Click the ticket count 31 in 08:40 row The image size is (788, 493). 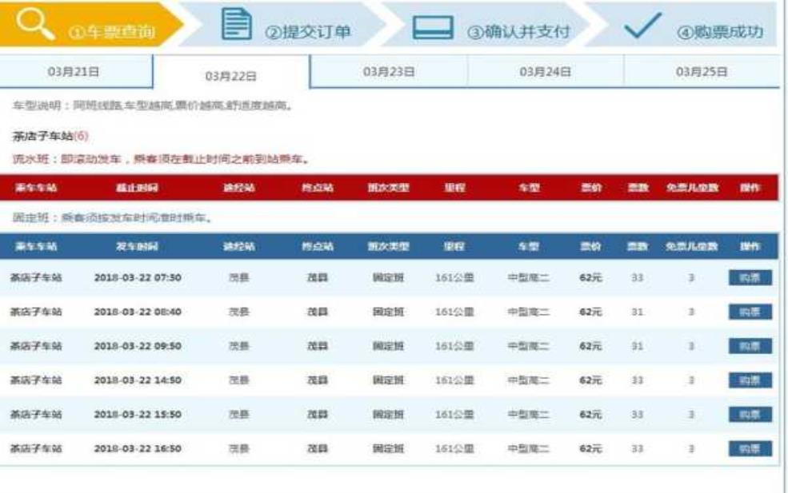coord(638,312)
